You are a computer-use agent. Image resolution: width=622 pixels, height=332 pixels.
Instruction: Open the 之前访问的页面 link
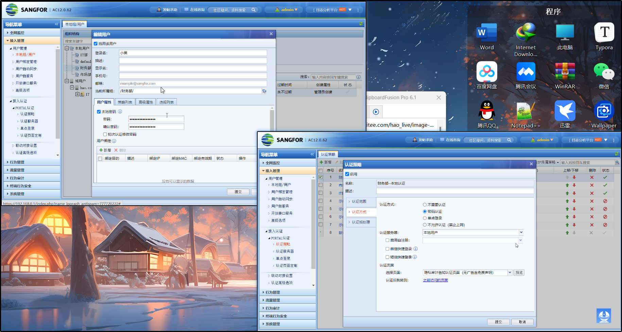435,280
